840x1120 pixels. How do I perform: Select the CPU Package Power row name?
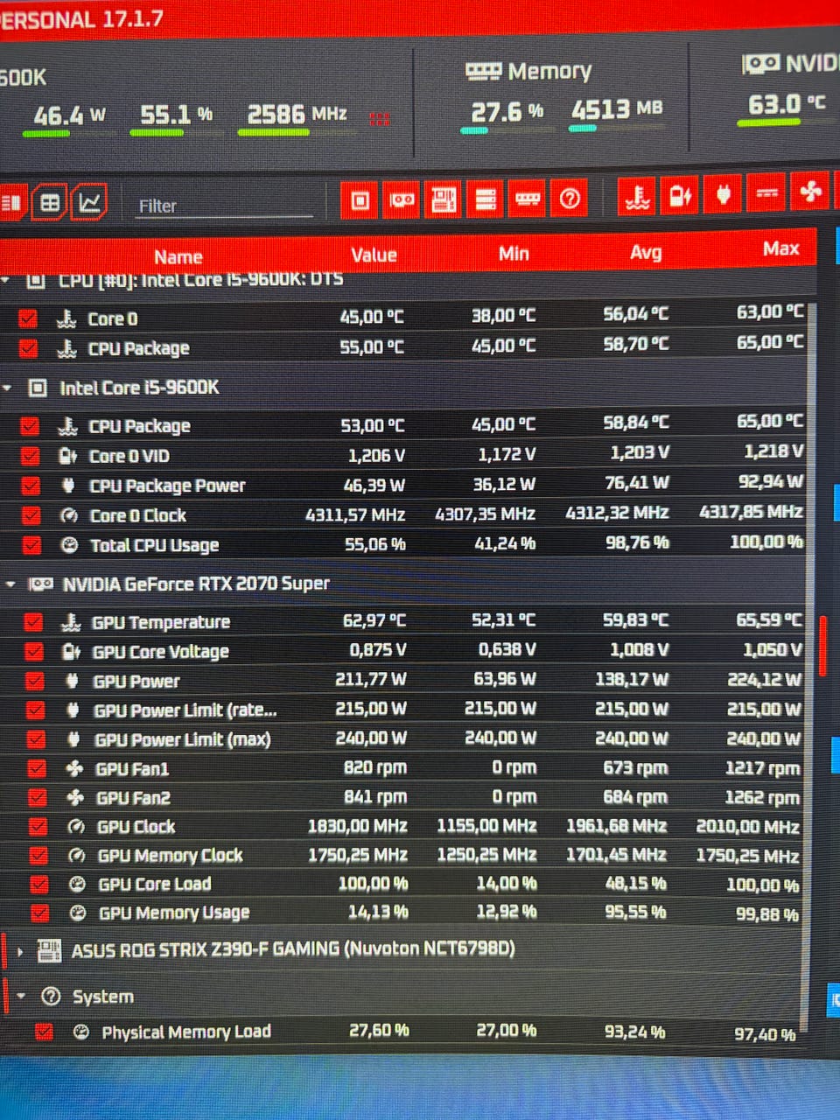(x=167, y=486)
